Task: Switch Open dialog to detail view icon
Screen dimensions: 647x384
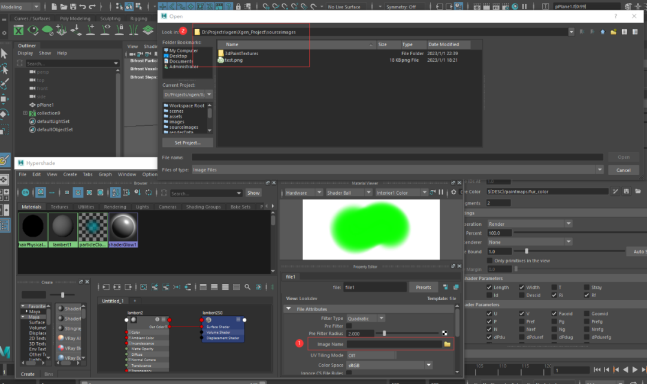Action: point(635,32)
